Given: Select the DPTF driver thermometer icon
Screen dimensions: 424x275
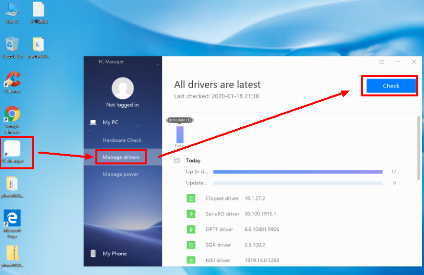Looking at the screenshot, I should [x=191, y=229].
